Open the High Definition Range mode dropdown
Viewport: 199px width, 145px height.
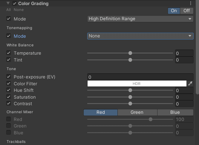coord(140,19)
